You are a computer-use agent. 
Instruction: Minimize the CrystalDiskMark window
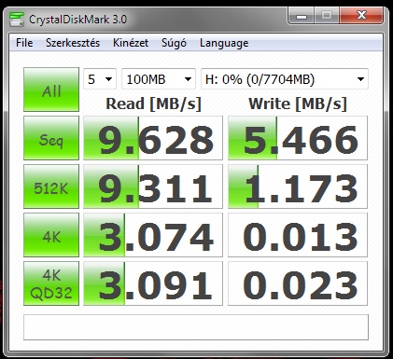[302, 16]
